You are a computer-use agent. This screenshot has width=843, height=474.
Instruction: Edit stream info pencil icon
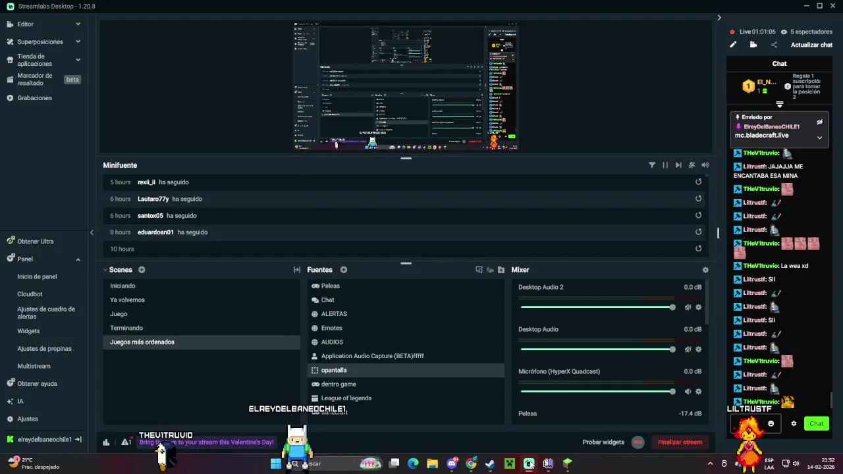coord(733,45)
